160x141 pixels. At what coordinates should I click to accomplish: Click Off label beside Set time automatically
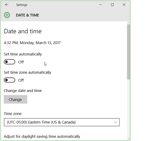click(x=21, y=62)
